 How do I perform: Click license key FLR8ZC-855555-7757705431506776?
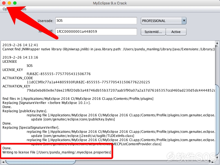point(59,74)
